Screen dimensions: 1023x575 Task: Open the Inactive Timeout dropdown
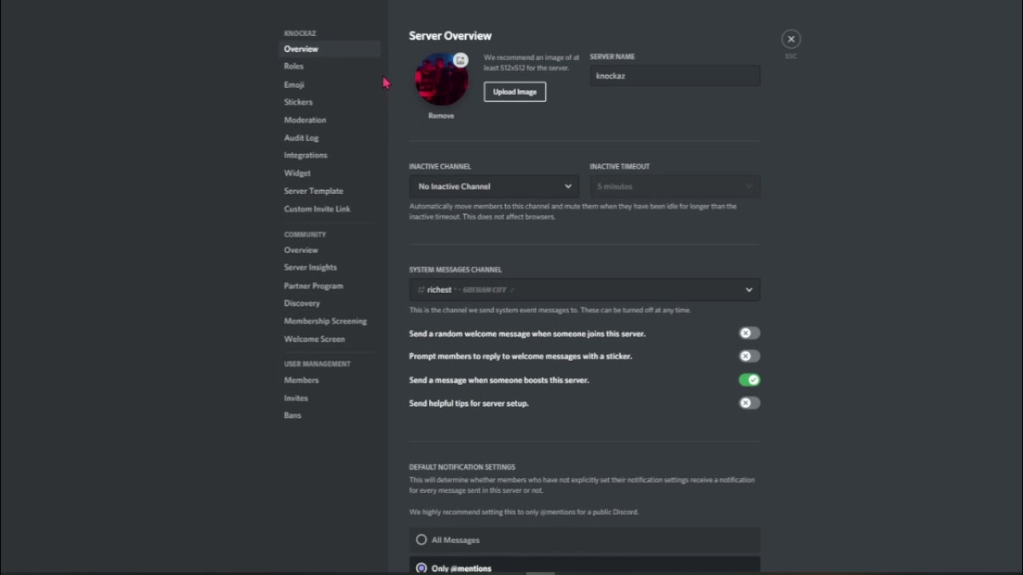(x=675, y=186)
